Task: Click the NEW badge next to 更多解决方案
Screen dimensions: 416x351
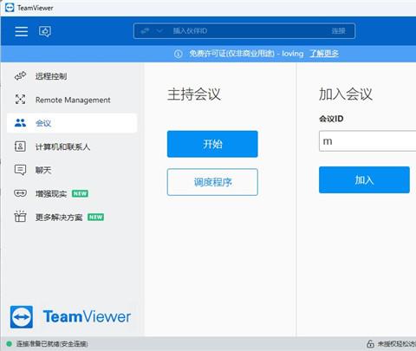Action: point(96,217)
